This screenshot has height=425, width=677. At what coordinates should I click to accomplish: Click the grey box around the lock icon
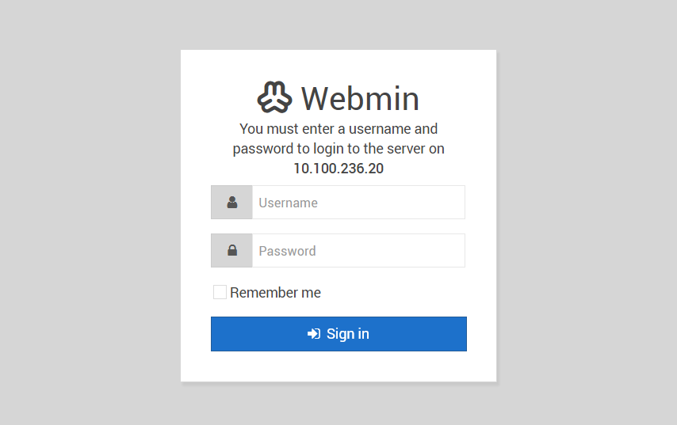tap(231, 250)
